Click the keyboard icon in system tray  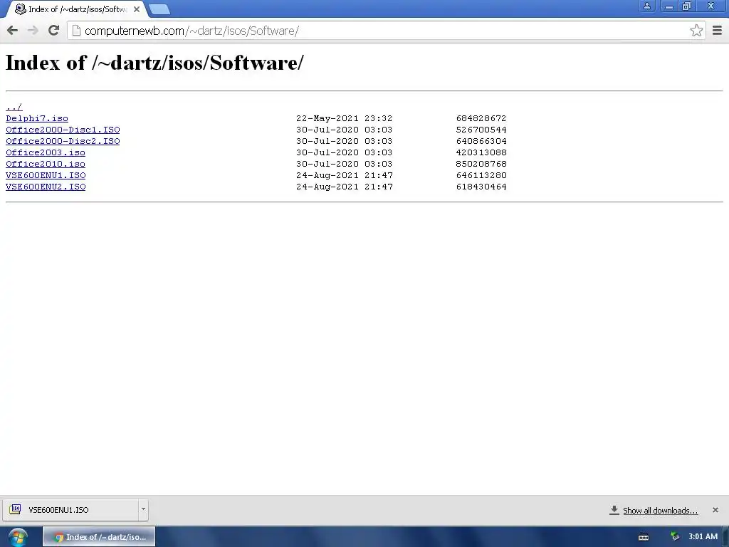click(x=644, y=537)
